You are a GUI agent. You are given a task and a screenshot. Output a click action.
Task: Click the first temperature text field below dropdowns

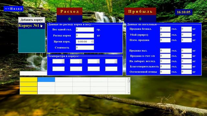click(x=58, y=69)
